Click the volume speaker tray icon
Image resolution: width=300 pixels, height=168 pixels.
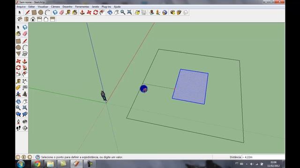pyautogui.click(x=252, y=164)
